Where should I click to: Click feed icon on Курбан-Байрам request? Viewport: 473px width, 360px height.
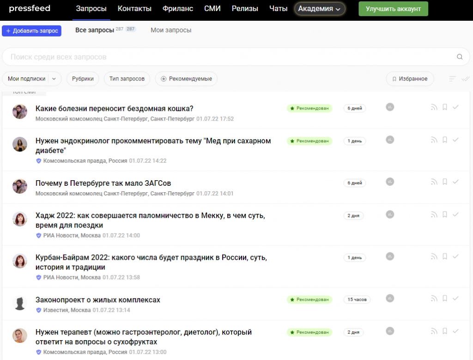[434, 256]
